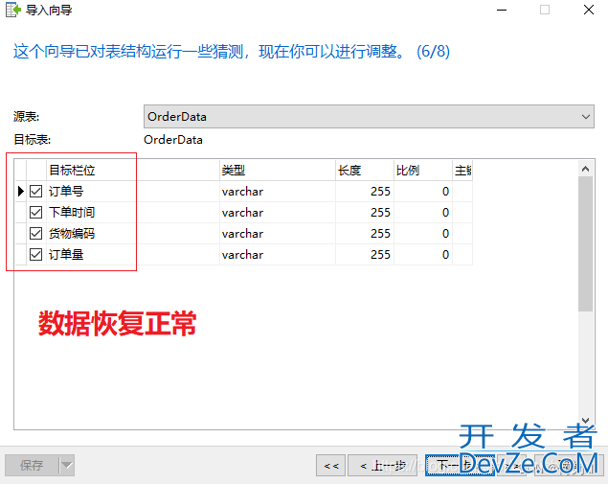Screen dimensions: 608x484
Task: Click the scale value 0 of 订单量
Action: click(423, 255)
